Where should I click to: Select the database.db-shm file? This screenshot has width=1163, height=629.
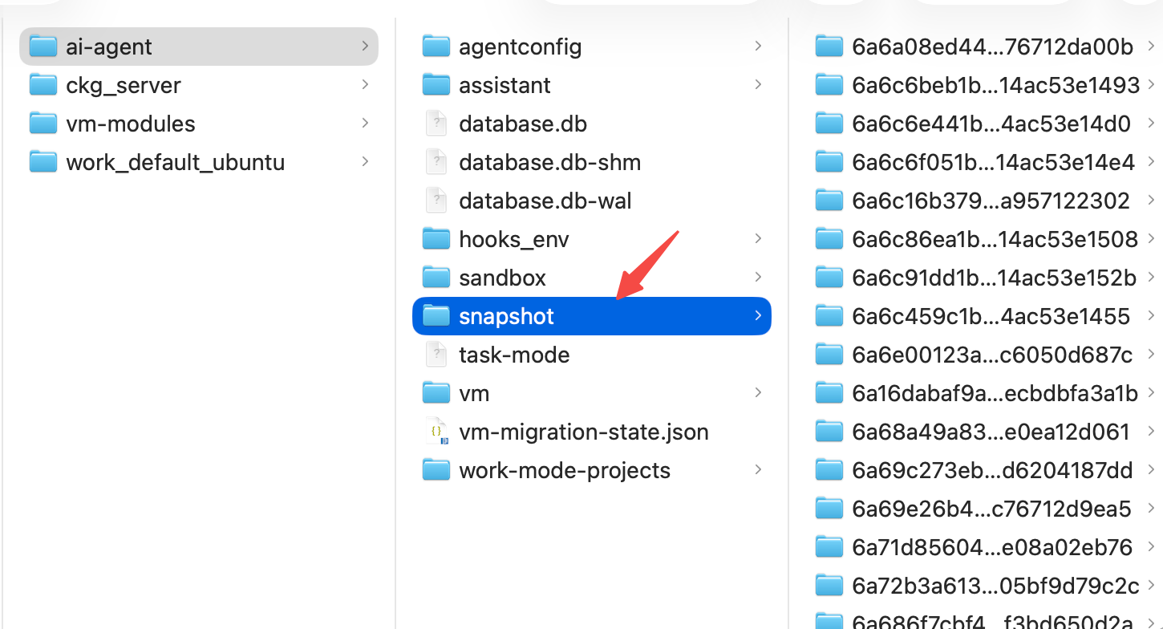click(x=592, y=162)
